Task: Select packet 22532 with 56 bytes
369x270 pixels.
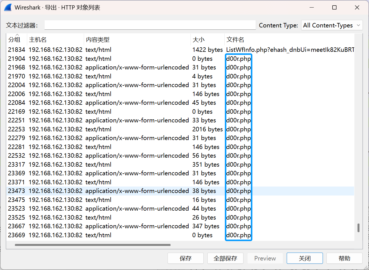Action: point(180,155)
